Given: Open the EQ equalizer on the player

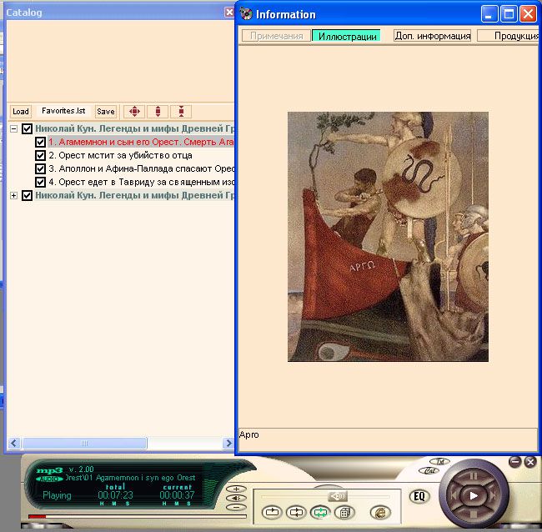Looking at the screenshot, I should 419,496.
